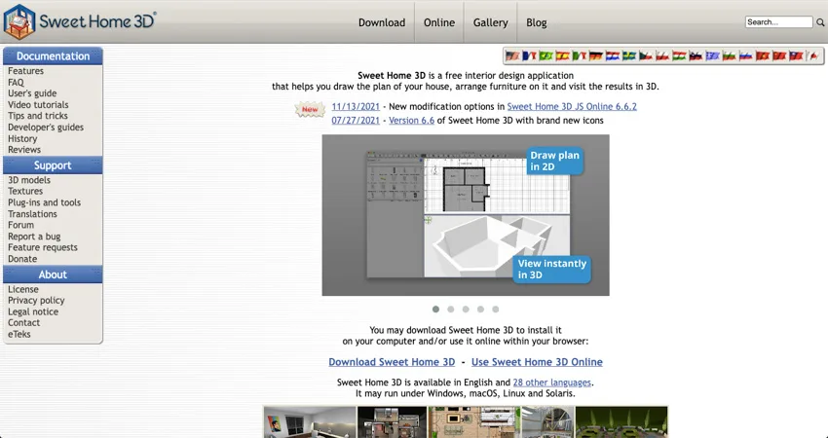Click the New starburst badge
828x438 pixels.
[310, 110]
